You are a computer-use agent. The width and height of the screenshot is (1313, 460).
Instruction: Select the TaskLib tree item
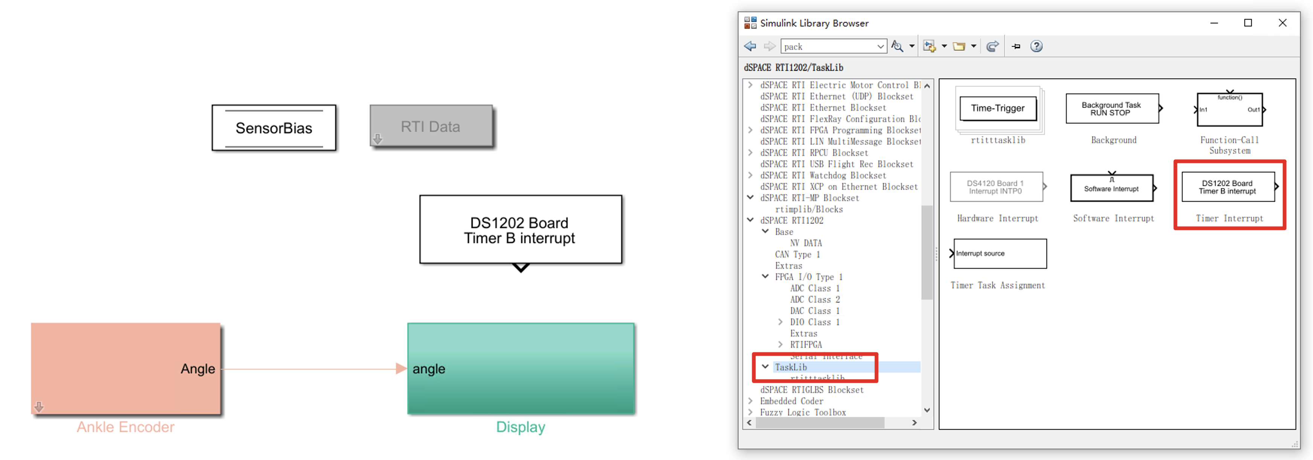pyautogui.click(x=791, y=367)
